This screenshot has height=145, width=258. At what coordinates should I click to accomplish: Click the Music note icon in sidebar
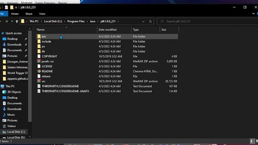[4, 114]
